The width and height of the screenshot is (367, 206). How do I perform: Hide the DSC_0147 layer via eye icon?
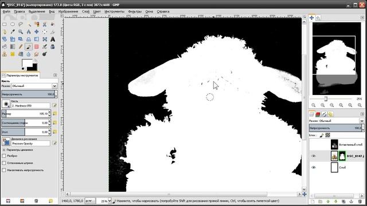314,156
